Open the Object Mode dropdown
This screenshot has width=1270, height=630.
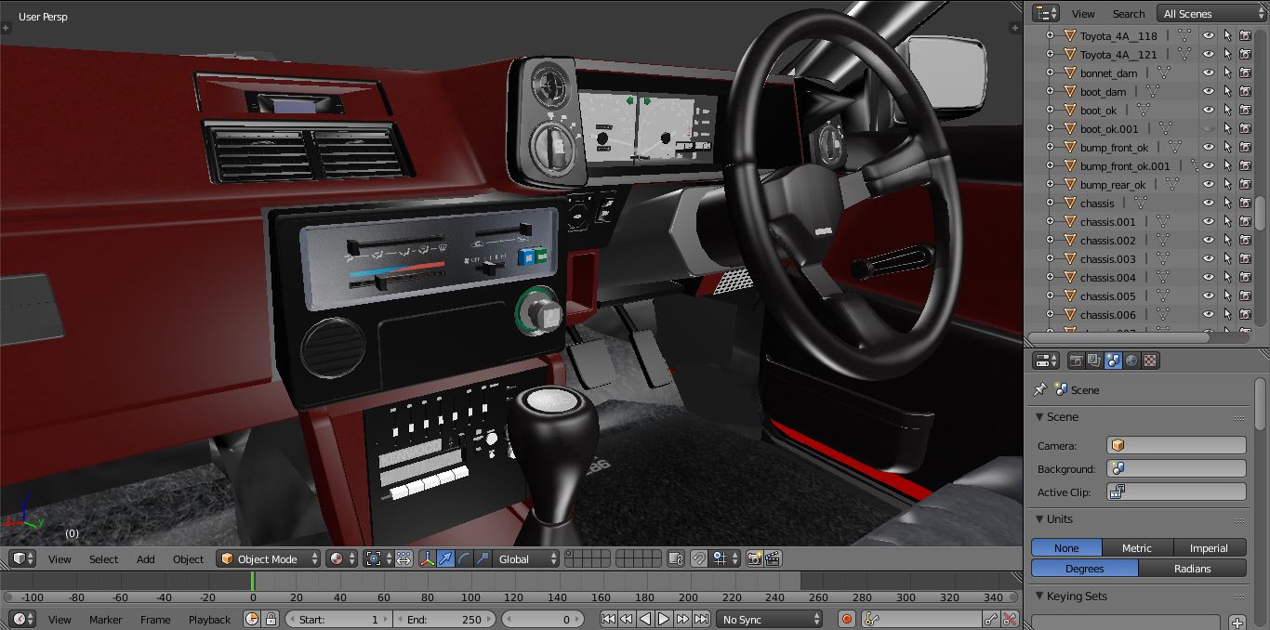tap(268, 558)
